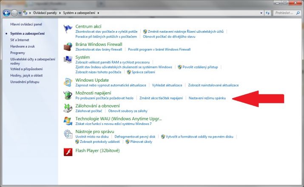Click Ovládací panely in the breadcrumb
This screenshot has height=187, width=304.
pyautogui.click(x=45, y=13)
